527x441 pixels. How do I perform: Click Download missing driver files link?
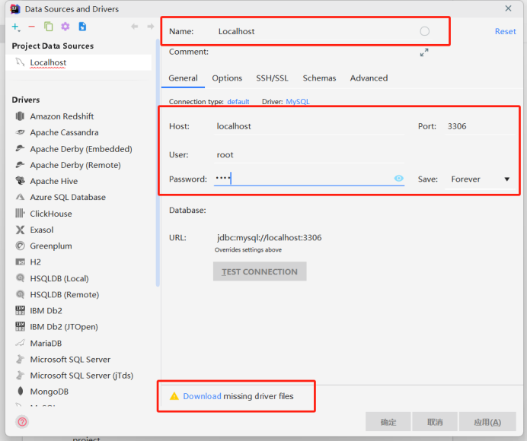click(202, 396)
